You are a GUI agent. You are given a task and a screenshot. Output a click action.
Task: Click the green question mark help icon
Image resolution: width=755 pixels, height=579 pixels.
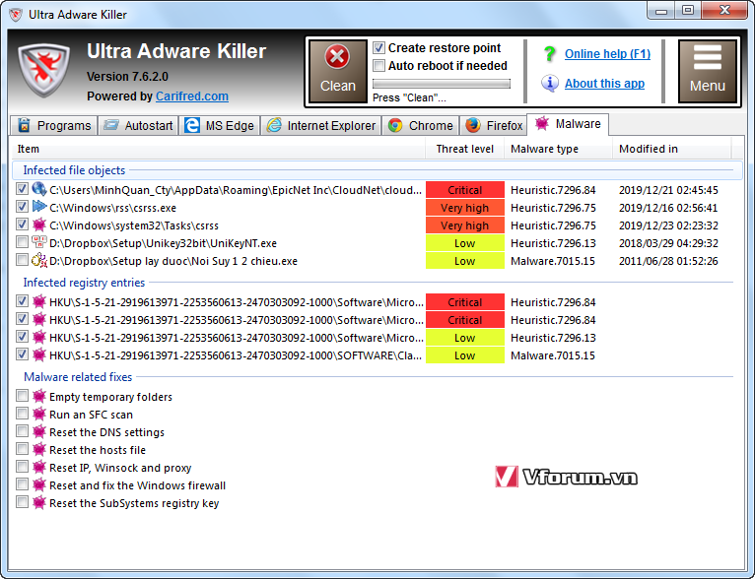(x=549, y=53)
